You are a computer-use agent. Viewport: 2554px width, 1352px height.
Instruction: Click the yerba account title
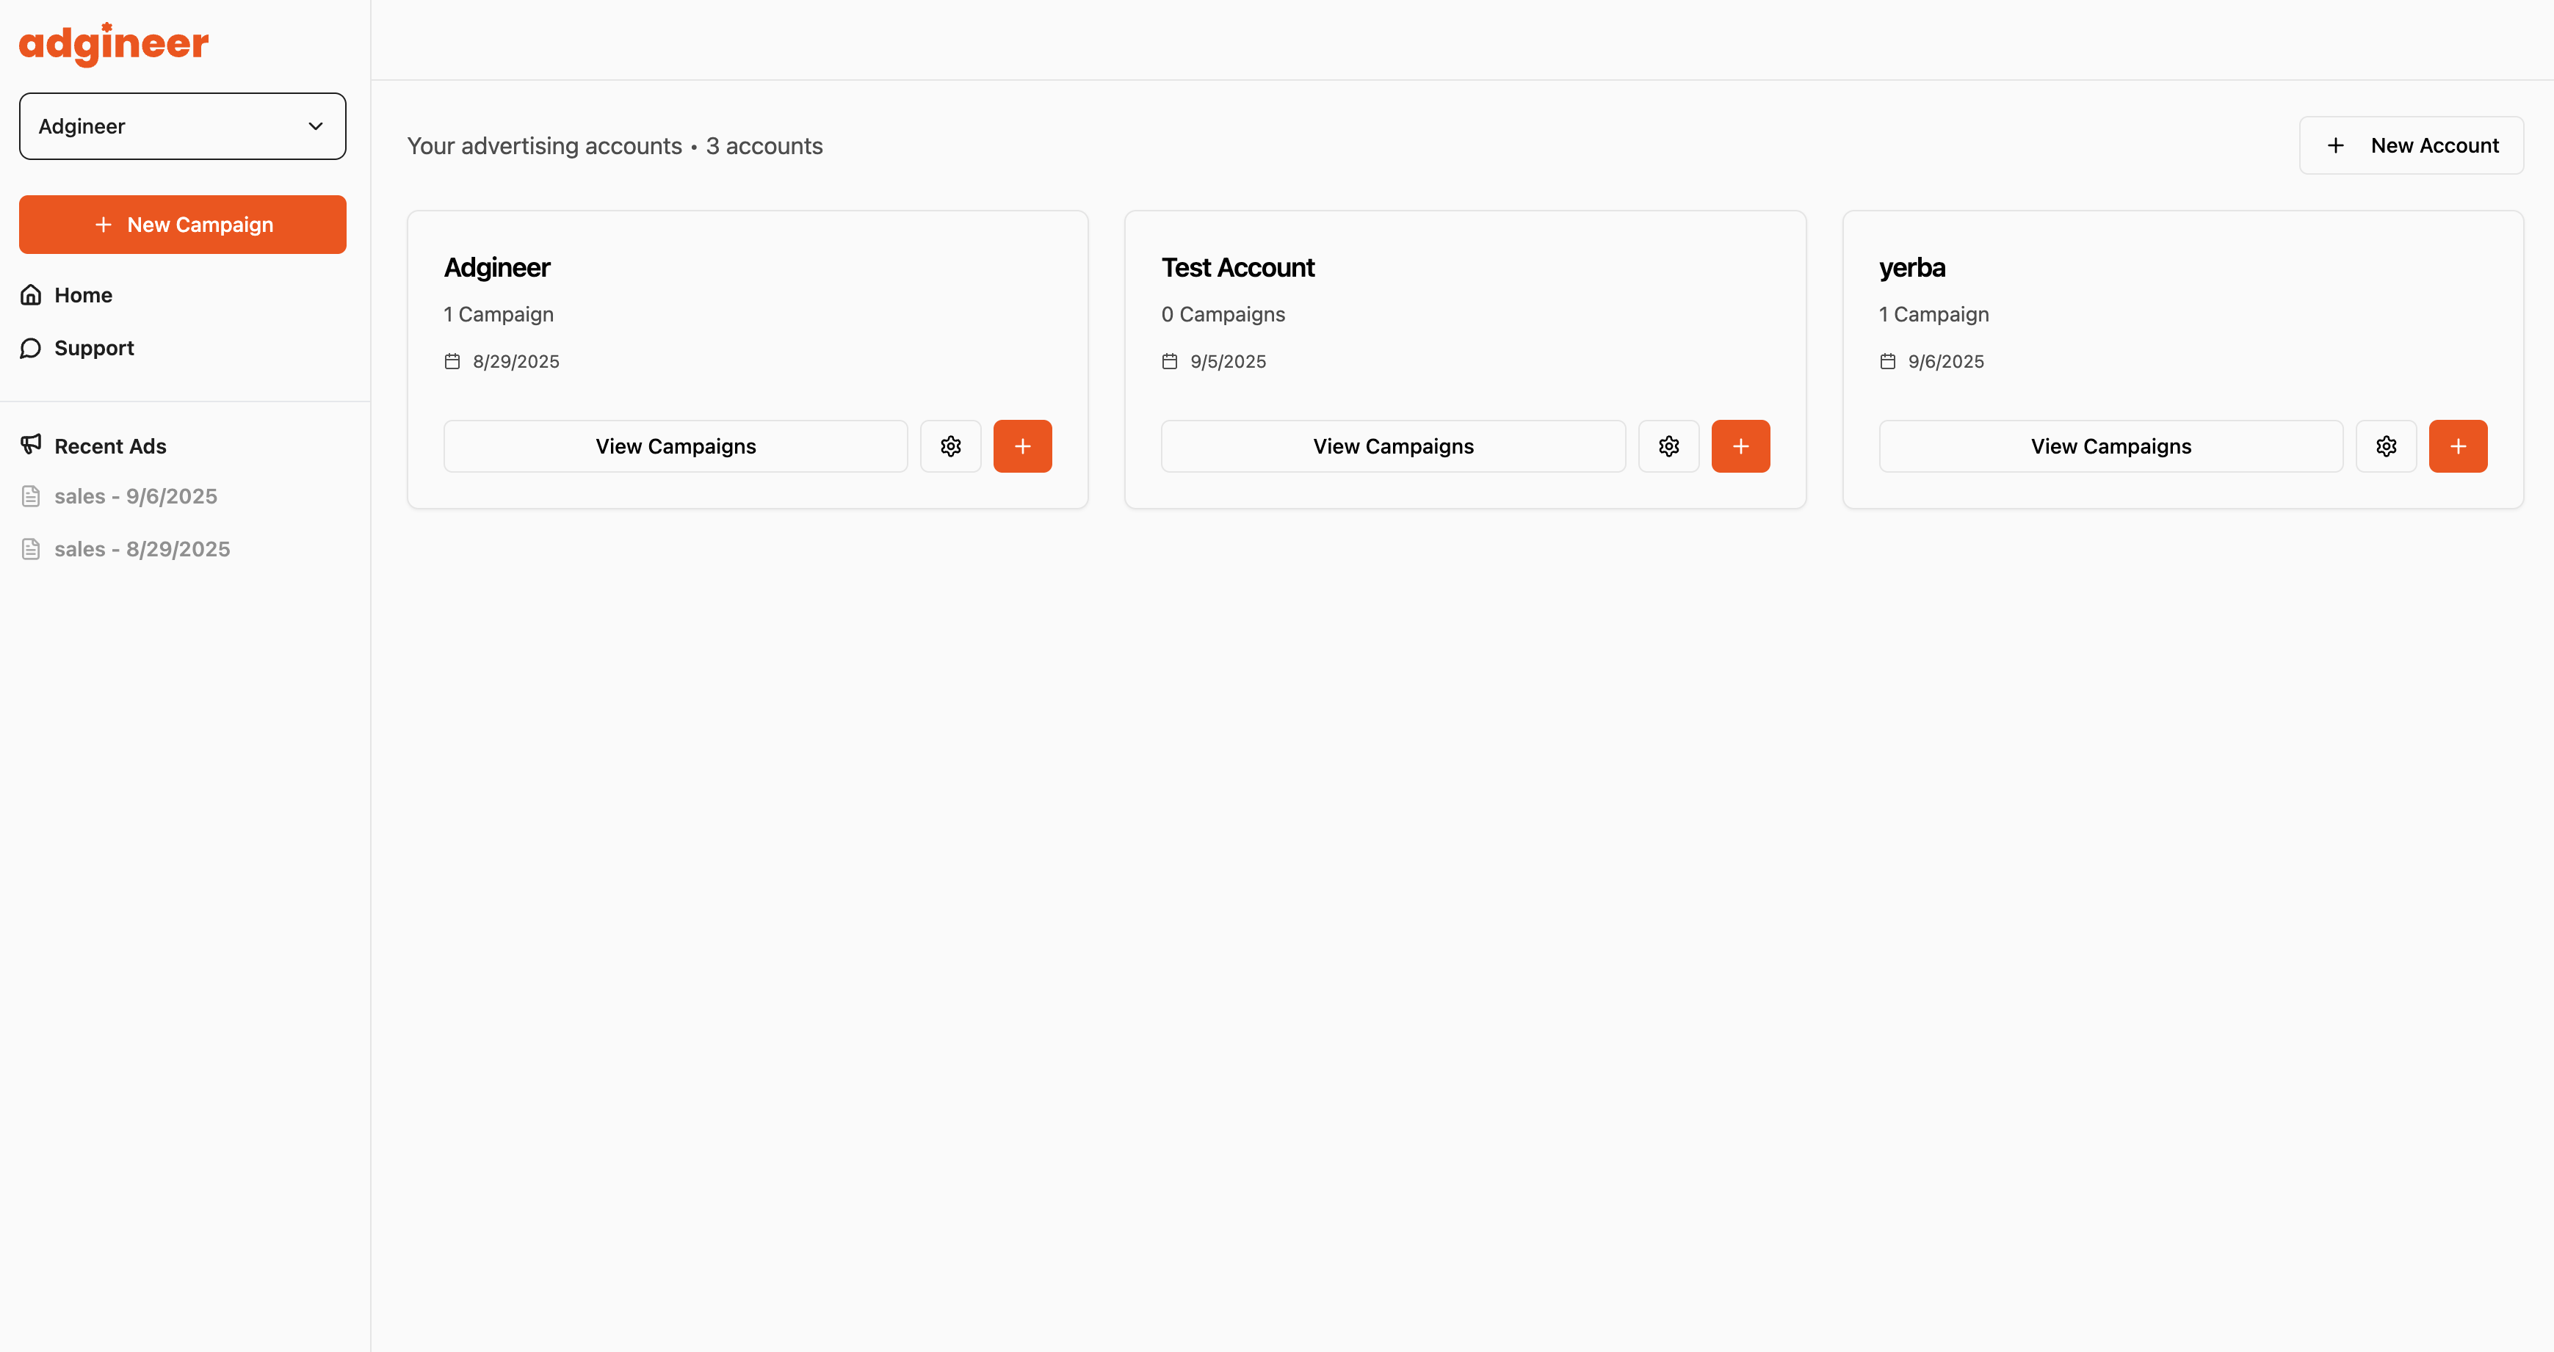click(x=1911, y=268)
